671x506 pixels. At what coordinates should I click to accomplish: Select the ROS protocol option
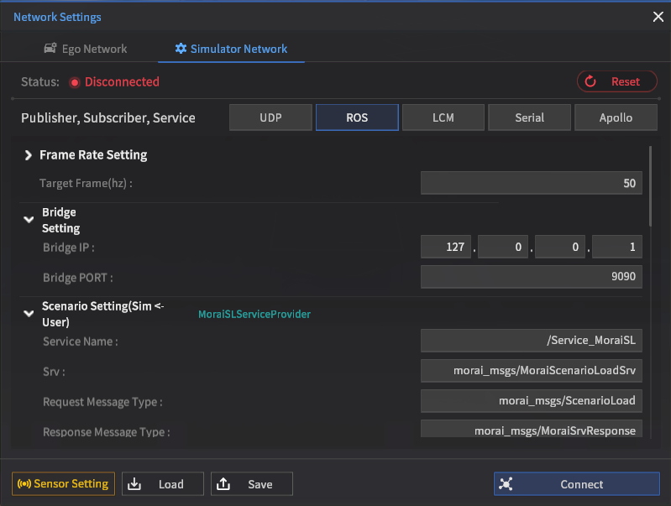[x=357, y=117]
